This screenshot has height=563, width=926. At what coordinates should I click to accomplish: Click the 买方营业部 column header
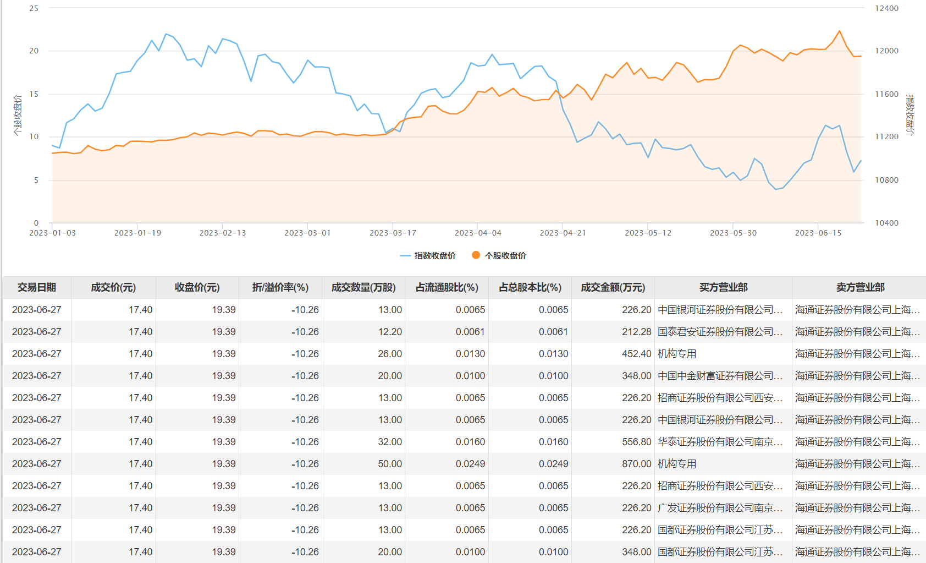coord(723,287)
